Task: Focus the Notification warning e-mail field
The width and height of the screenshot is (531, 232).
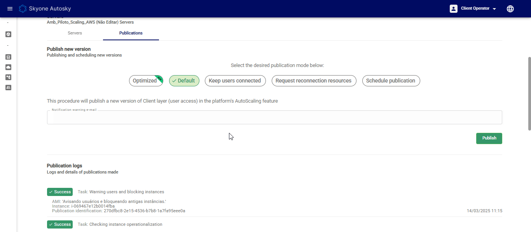Action: point(274,117)
